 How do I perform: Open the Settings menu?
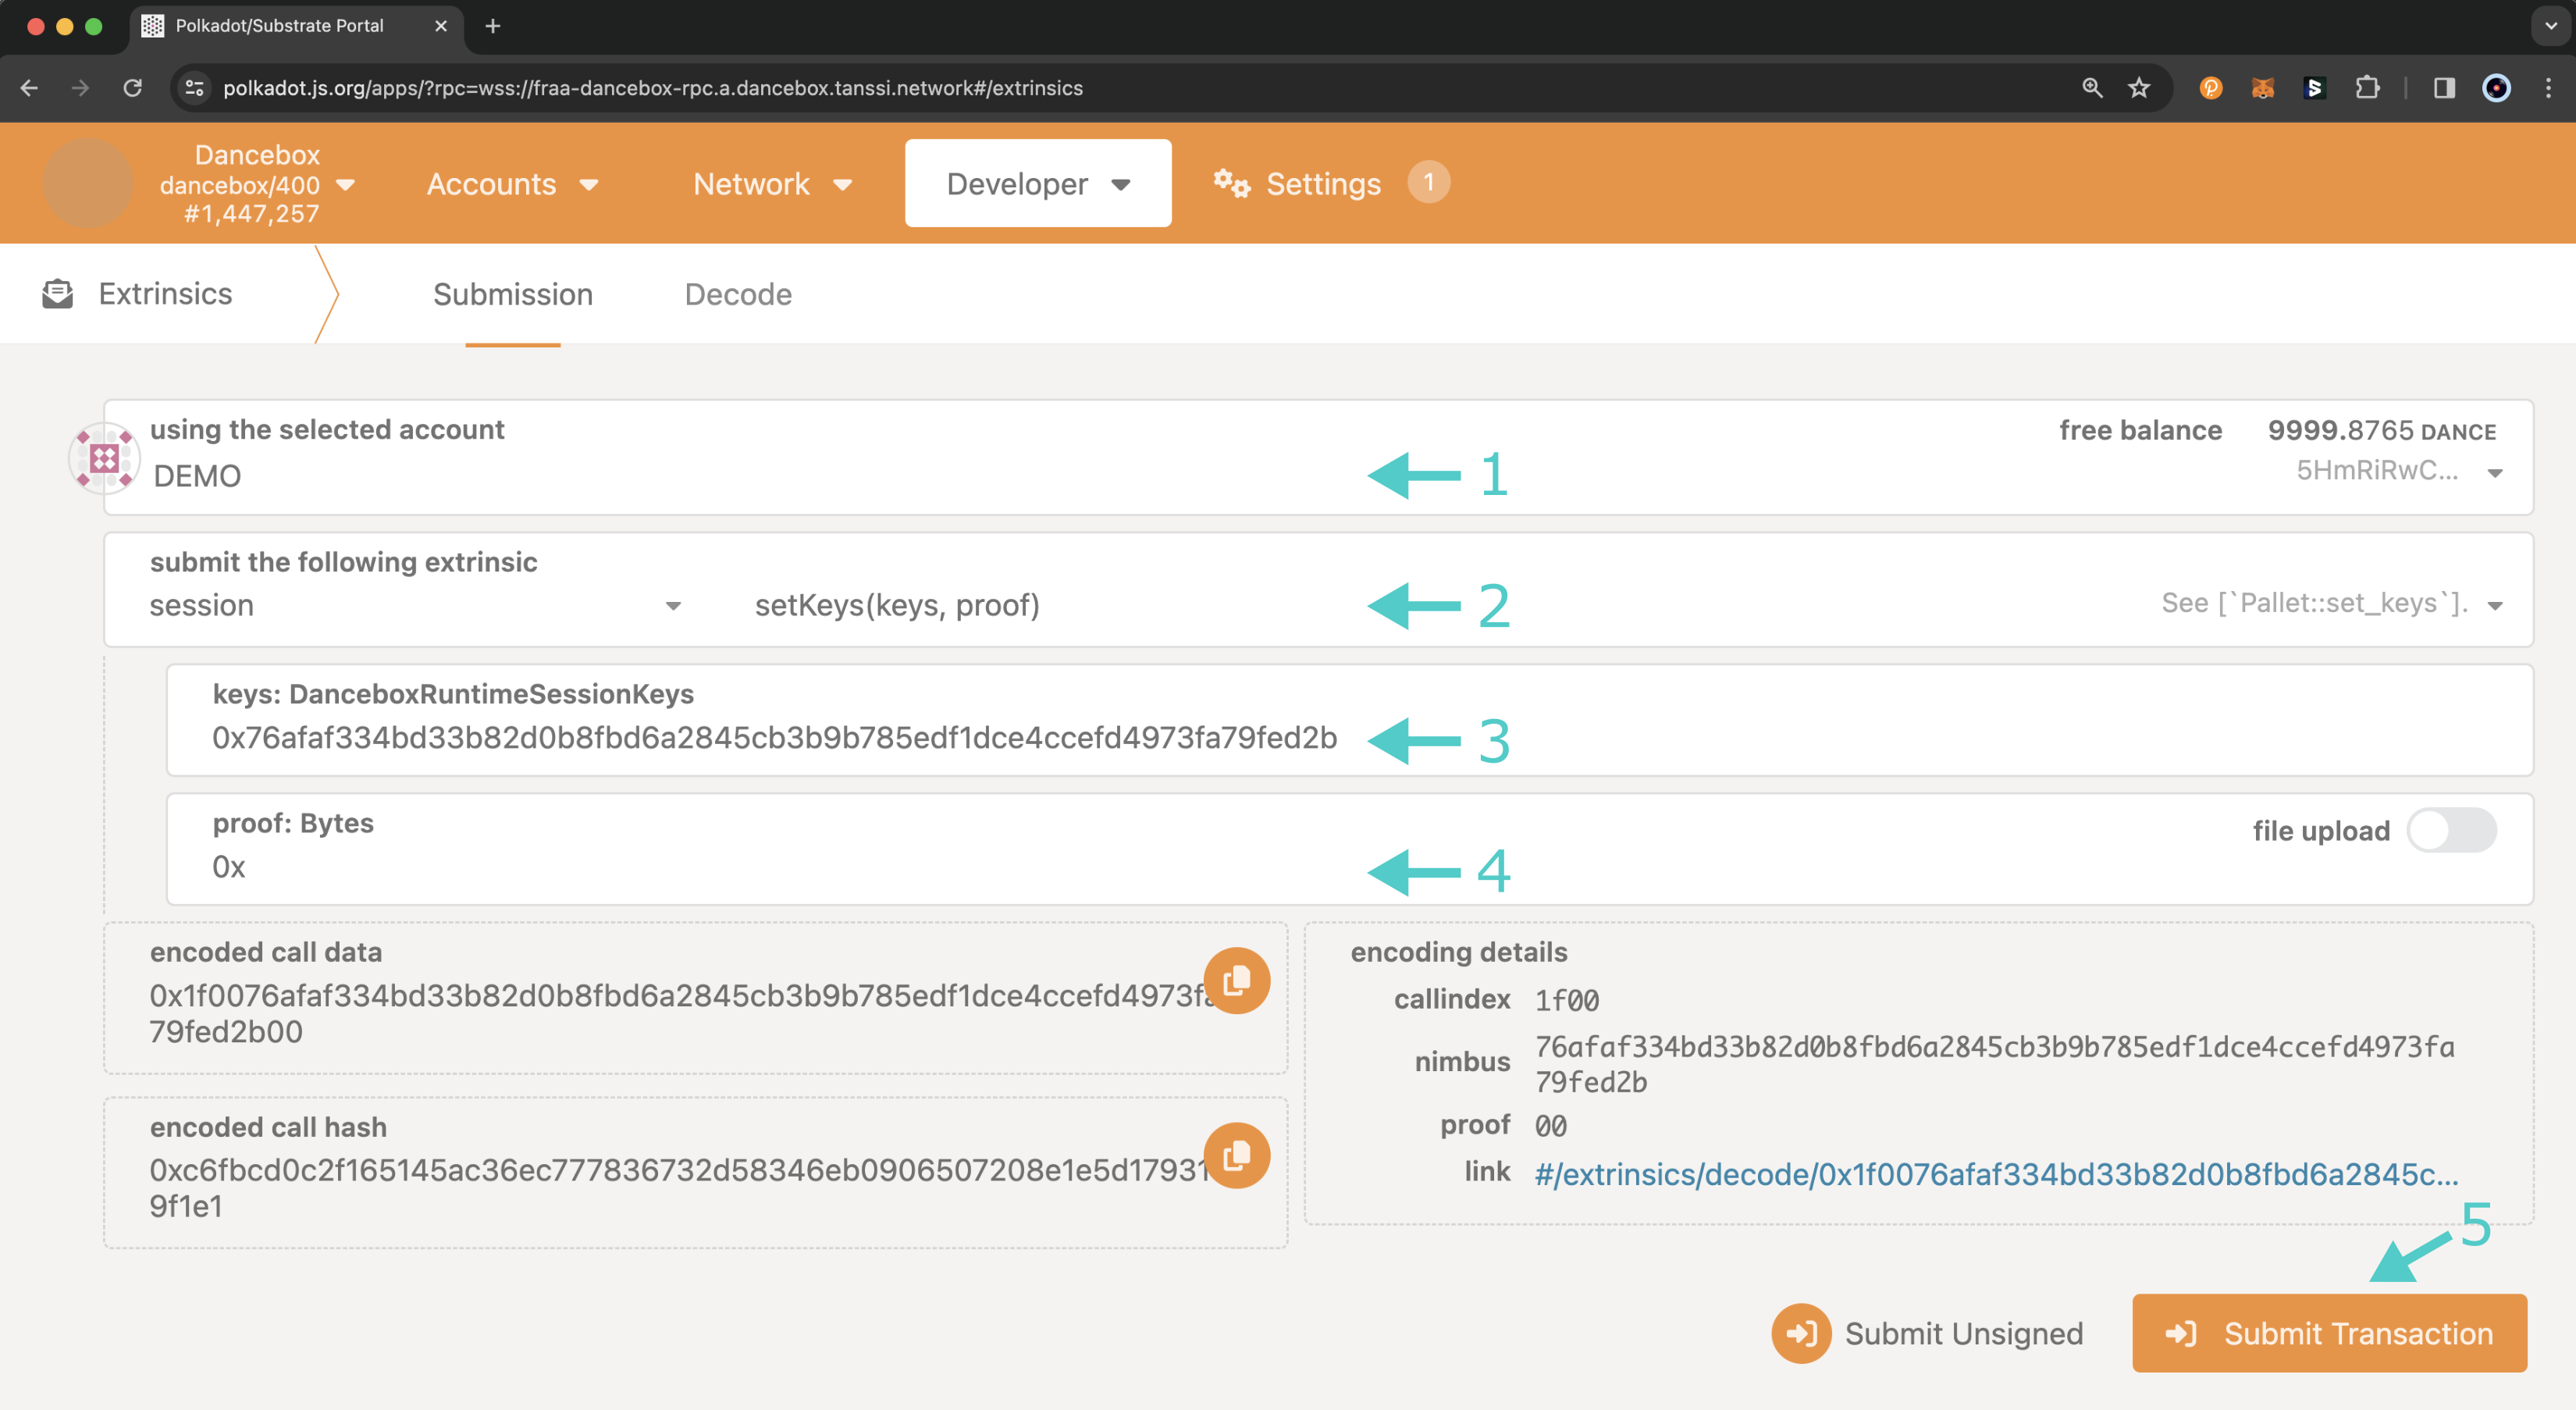click(1322, 184)
